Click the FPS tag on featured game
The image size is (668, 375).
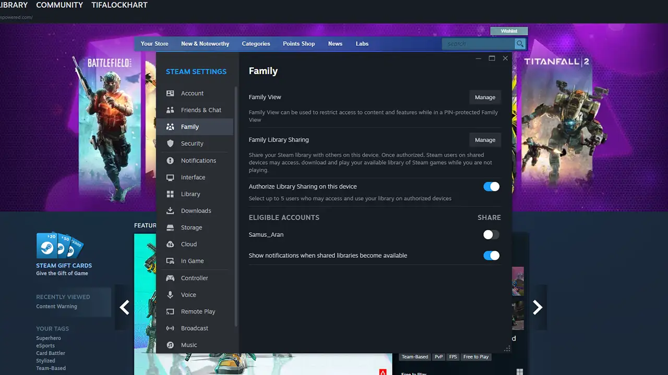(453, 357)
